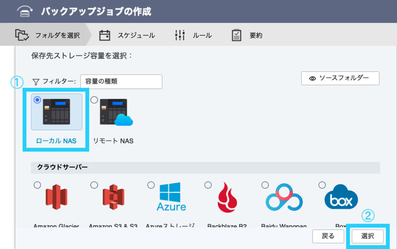Click the eye icon on source folder button
The width and height of the screenshot is (397, 249).
tap(312, 78)
